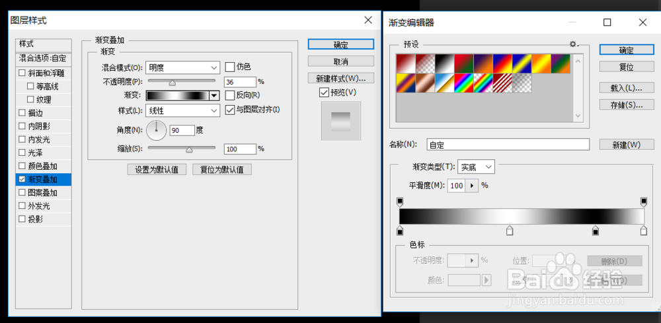Select the rightmost white color stop
The image size is (661, 323).
point(644,231)
